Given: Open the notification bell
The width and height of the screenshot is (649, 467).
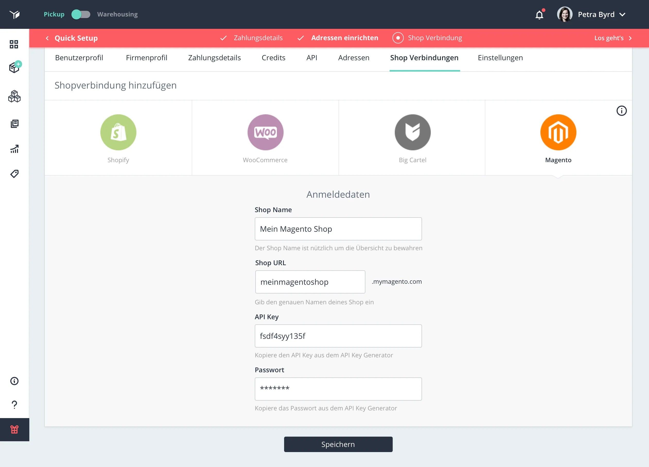Looking at the screenshot, I should tap(539, 15).
